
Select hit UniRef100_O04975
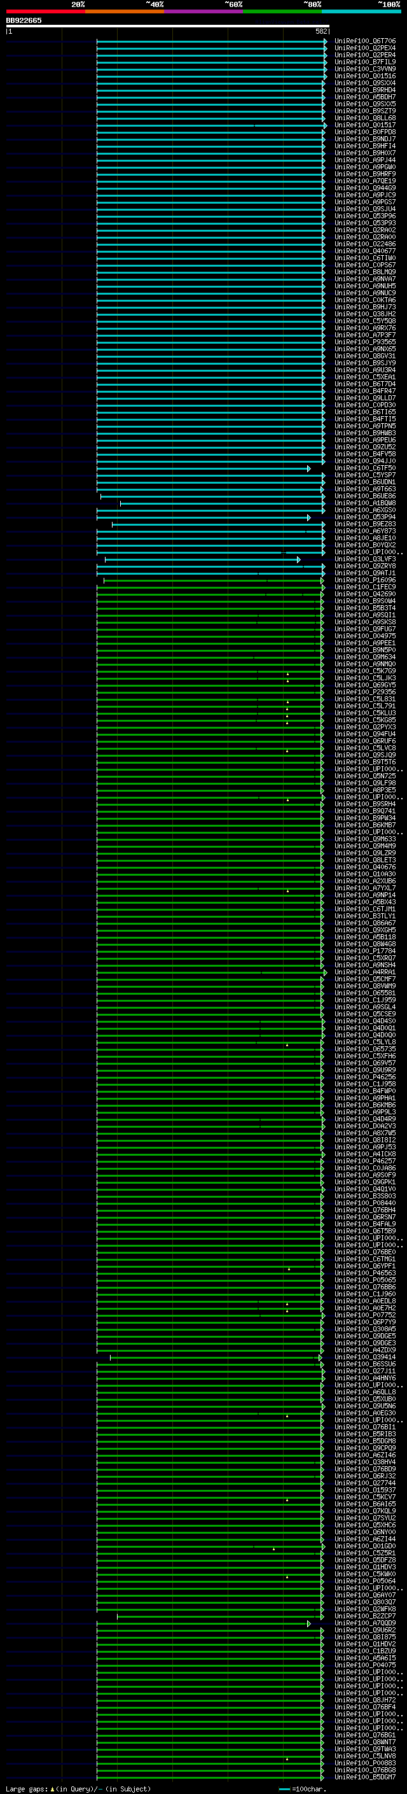365,636
